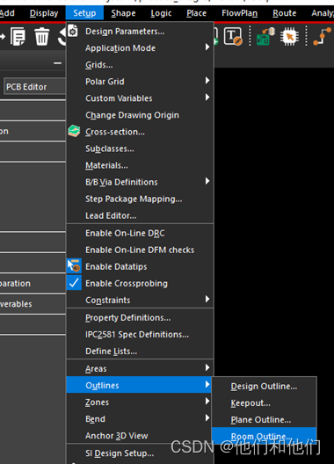
Task: Expand the B/B Via Definitions submenu
Action: [x=140, y=182]
